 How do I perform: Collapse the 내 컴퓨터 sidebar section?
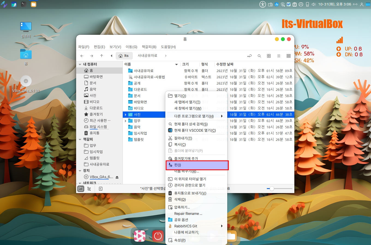click(x=80, y=64)
